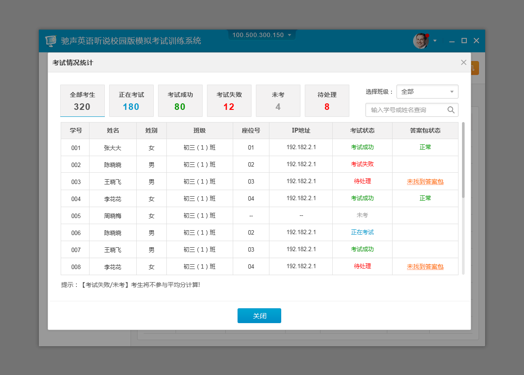Viewport: 524px width, 375px height.
Task: Click the search magnifier icon
Action: pyautogui.click(x=451, y=110)
